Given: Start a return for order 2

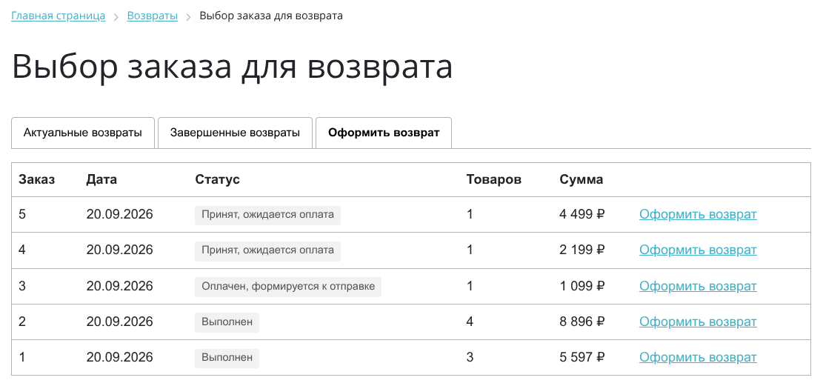Looking at the screenshot, I should tap(698, 322).
